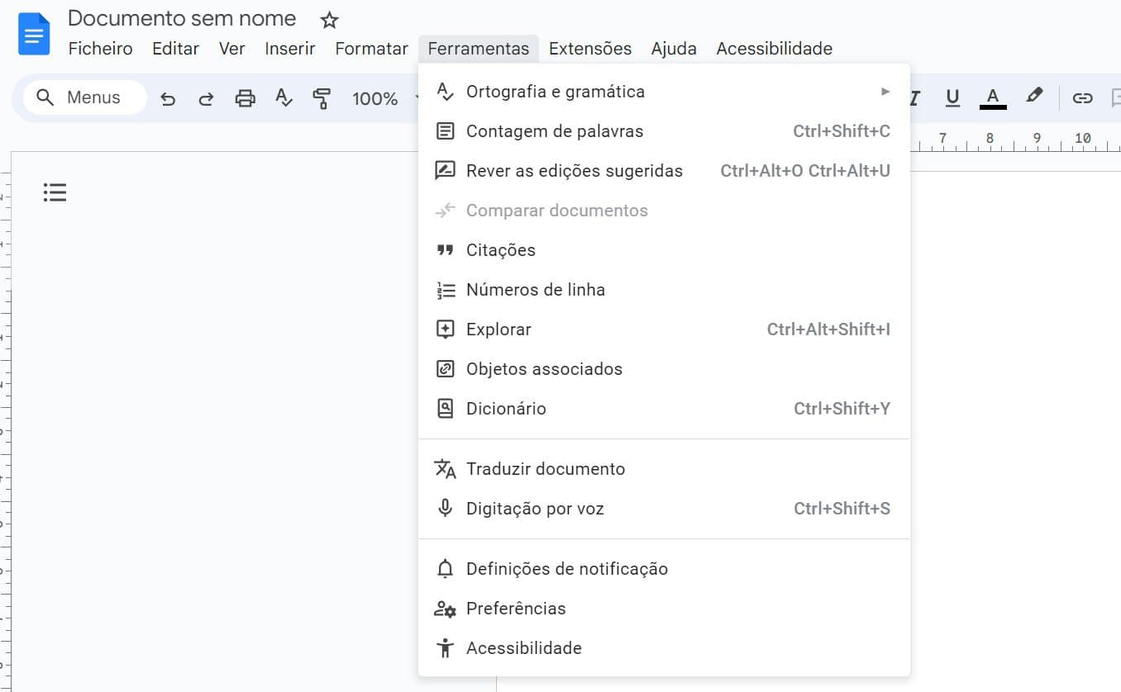Open the document outline list icon
This screenshot has width=1121, height=692.
pyautogui.click(x=55, y=192)
